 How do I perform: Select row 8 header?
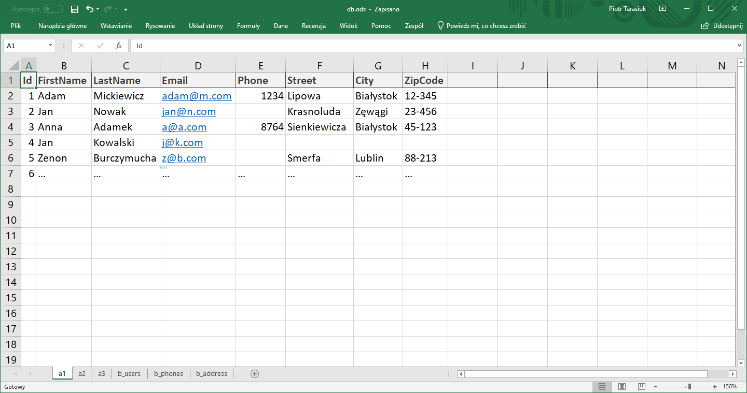(11, 189)
